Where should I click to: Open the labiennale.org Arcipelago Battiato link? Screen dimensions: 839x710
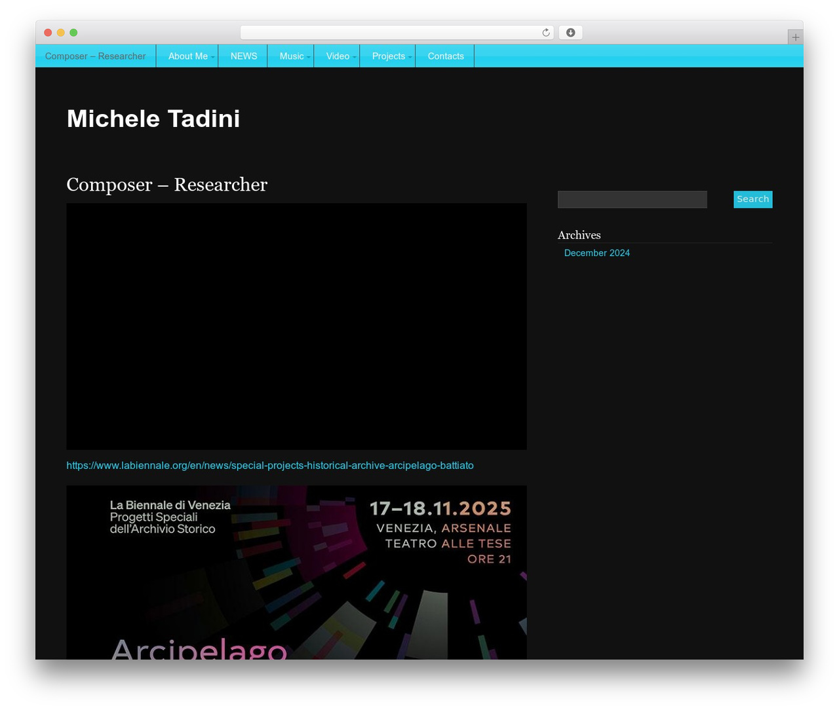[270, 466]
